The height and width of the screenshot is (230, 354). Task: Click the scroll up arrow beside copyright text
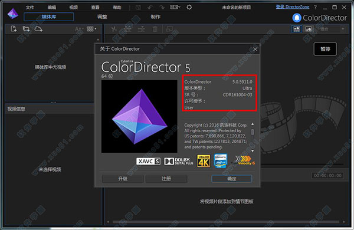click(253, 124)
